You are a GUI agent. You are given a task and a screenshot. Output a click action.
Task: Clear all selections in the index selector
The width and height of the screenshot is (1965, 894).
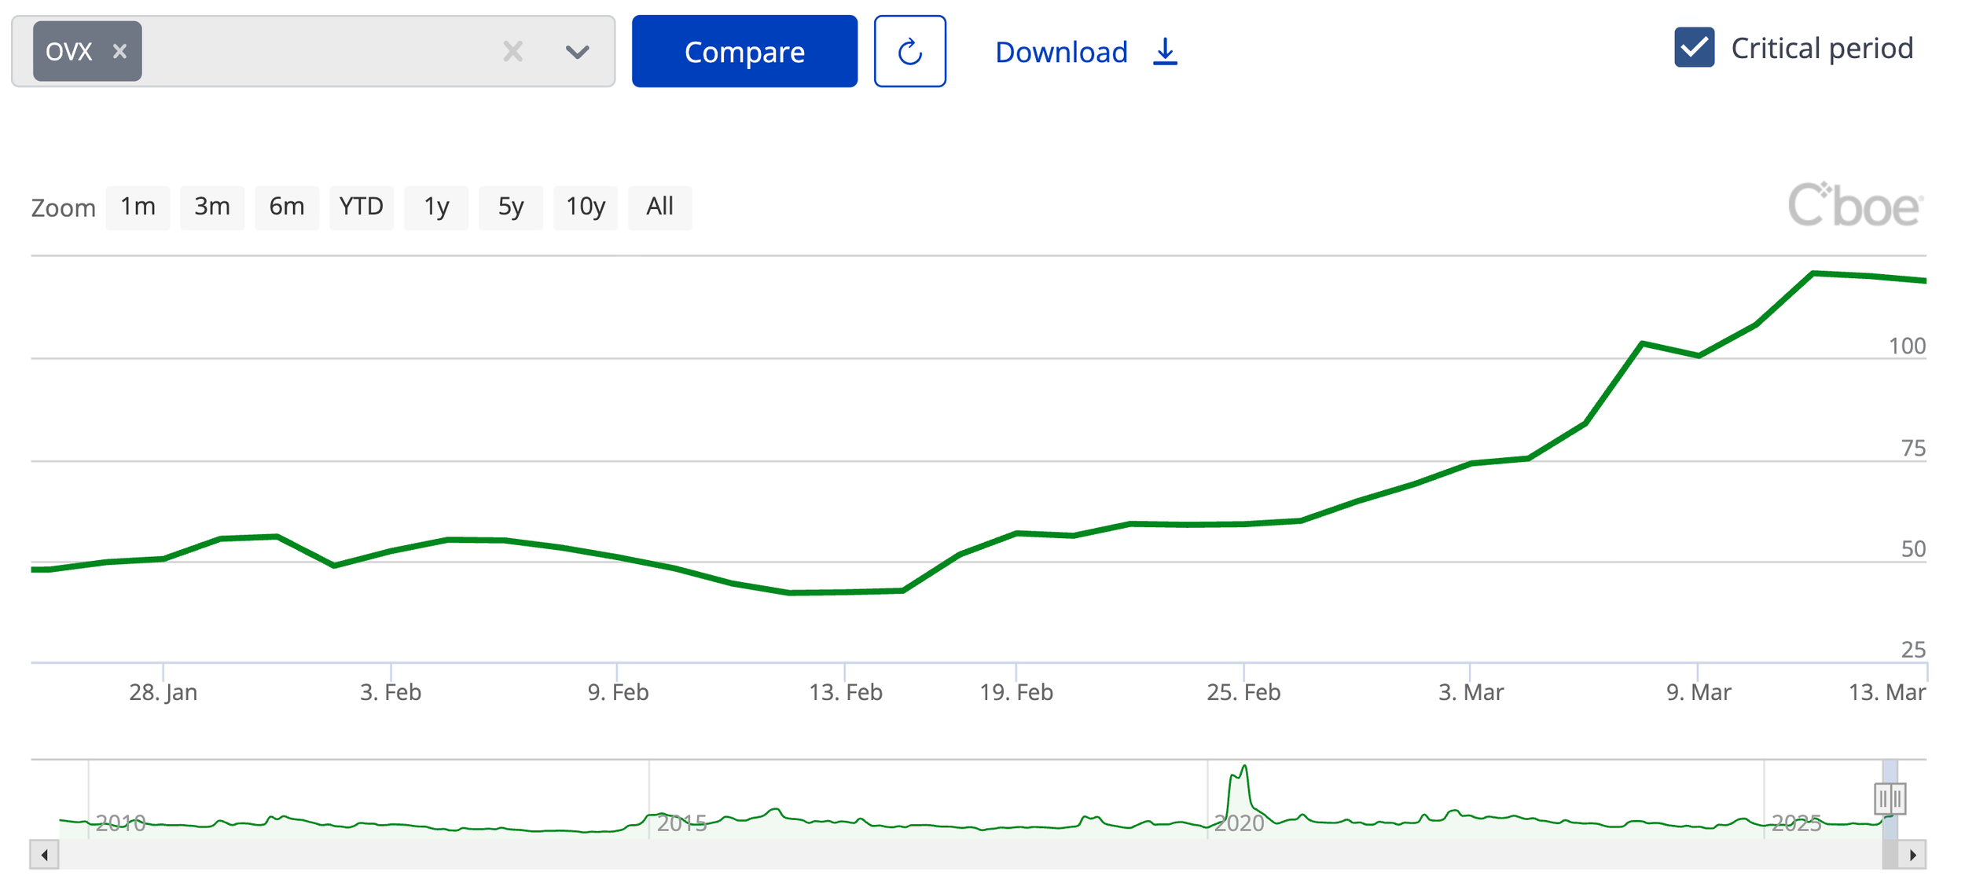pyautogui.click(x=512, y=52)
